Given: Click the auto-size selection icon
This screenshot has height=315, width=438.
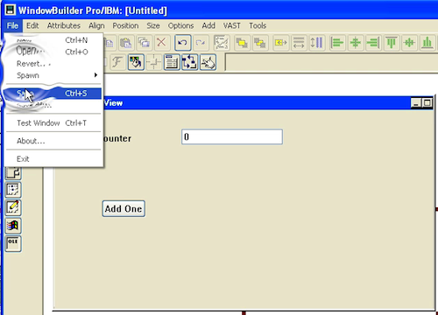Looking at the screenshot, I should click(280, 43).
